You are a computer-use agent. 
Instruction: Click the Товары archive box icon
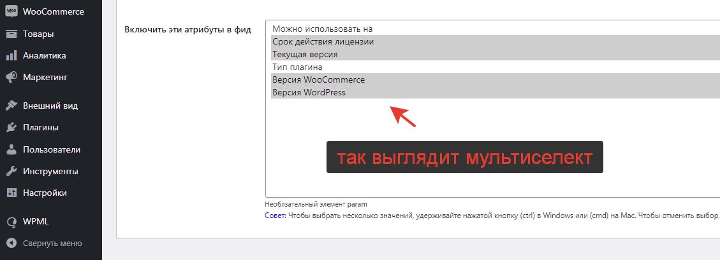point(11,34)
